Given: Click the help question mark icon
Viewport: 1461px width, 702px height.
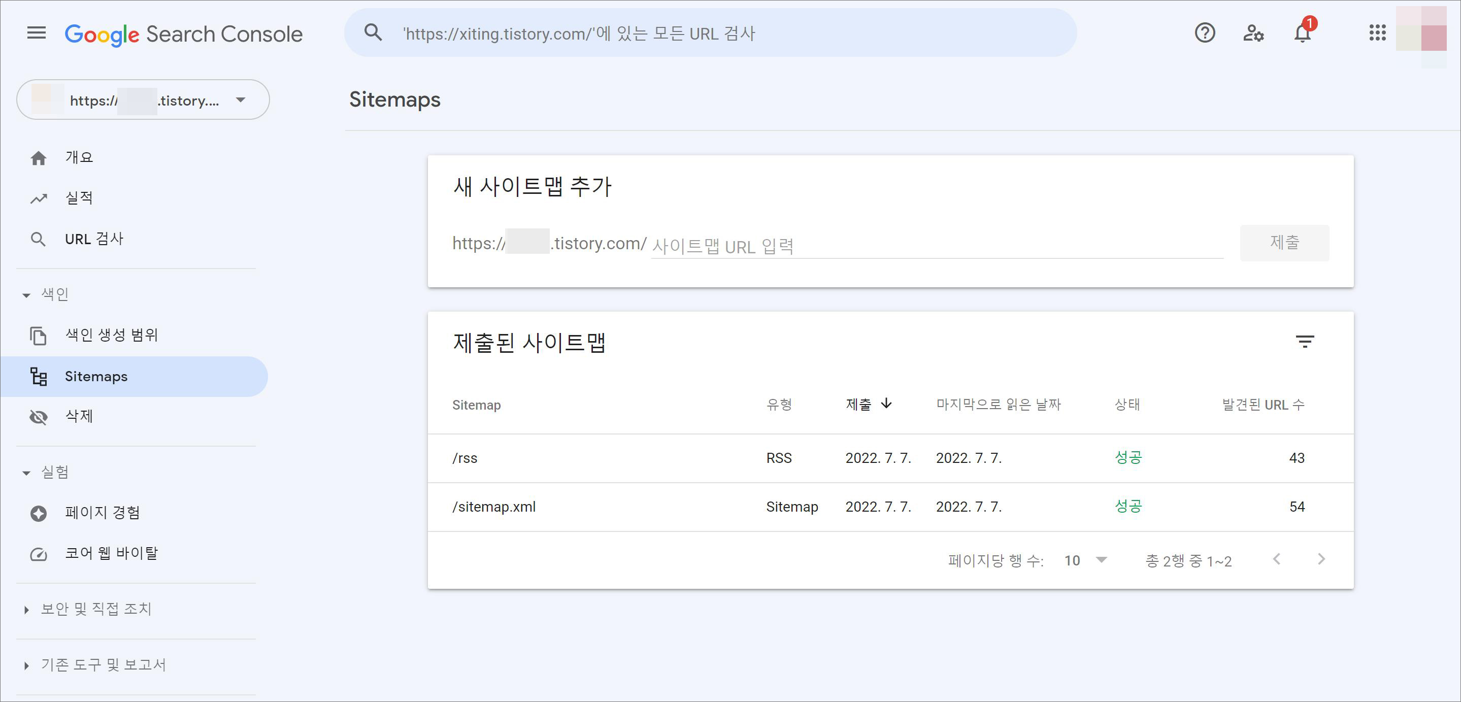Looking at the screenshot, I should click(1205, 33).
